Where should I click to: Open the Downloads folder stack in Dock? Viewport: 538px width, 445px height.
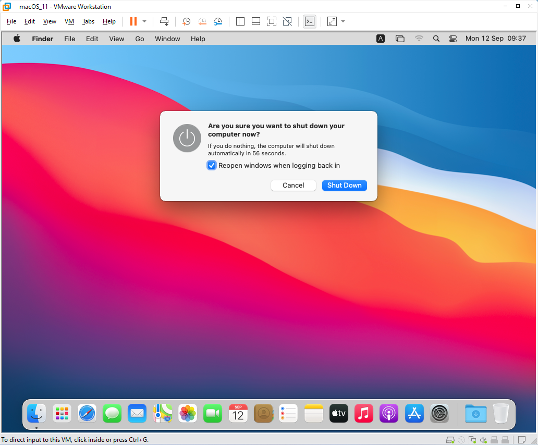pyautogui.click(x=475, y=413)
